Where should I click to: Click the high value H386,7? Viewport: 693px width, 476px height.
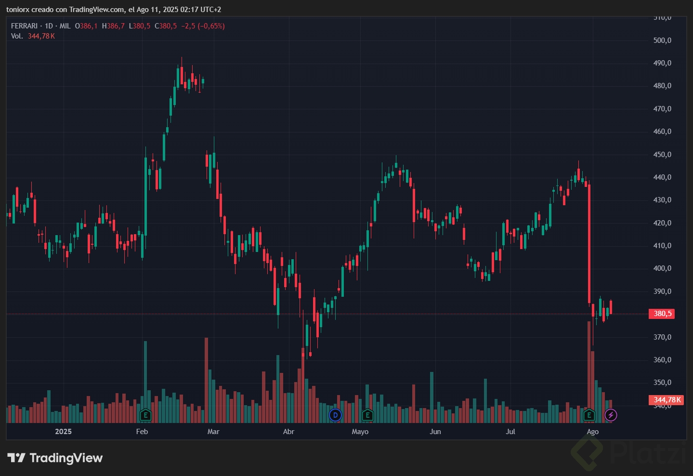[x=113, y=26]
